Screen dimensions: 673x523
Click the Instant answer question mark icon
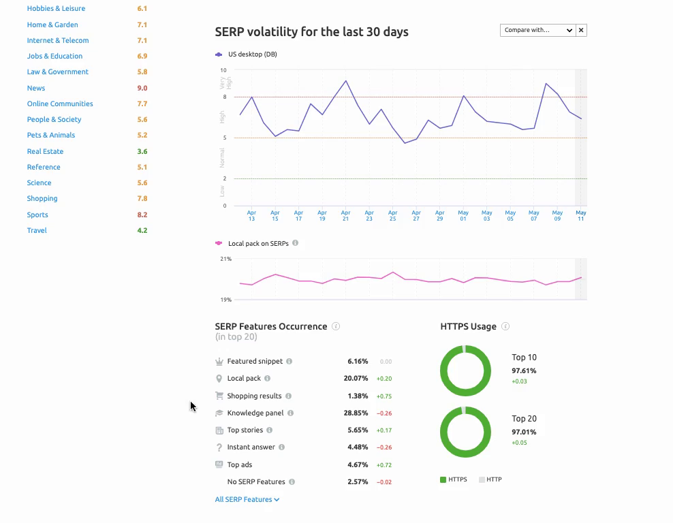[219, 447]
